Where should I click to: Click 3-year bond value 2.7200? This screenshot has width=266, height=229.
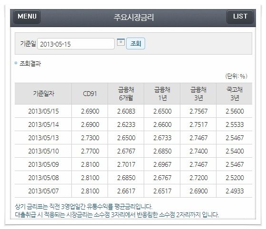198,178
